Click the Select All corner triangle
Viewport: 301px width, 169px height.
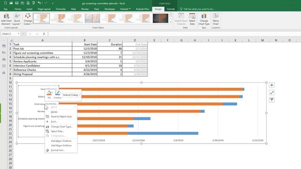[10, 40]
